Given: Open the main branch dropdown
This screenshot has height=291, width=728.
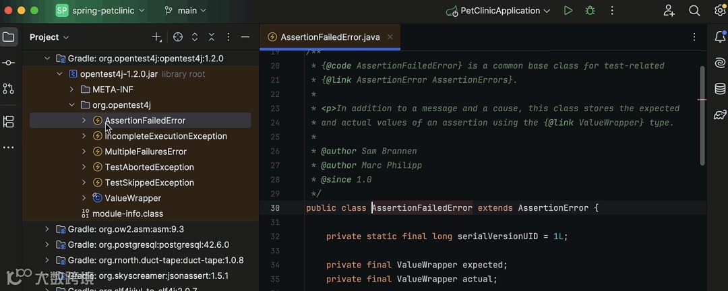Looking at the screenshot, I should click(x=185, y=11).
